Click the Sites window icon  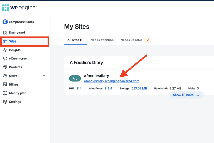pos(5,41)
